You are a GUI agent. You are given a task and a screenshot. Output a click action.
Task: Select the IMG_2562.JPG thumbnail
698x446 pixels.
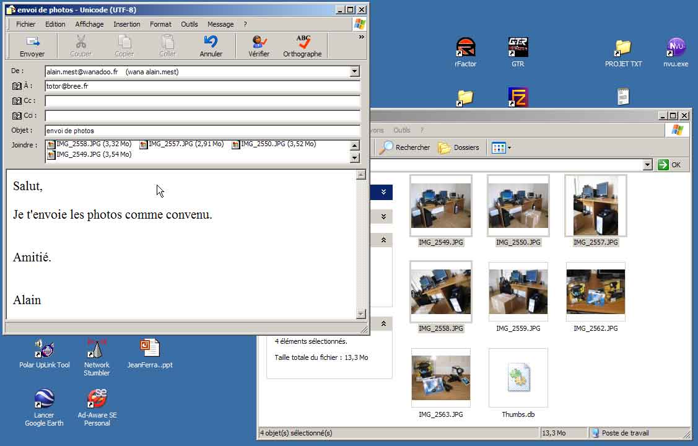click(595, 292)
